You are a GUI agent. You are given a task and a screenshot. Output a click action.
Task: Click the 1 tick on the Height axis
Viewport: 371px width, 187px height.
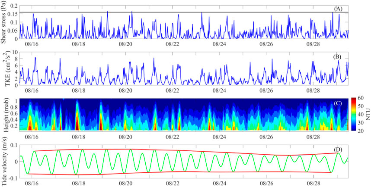16,101
